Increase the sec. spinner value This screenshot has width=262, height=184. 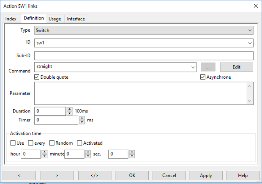click(x=131, y=152)
